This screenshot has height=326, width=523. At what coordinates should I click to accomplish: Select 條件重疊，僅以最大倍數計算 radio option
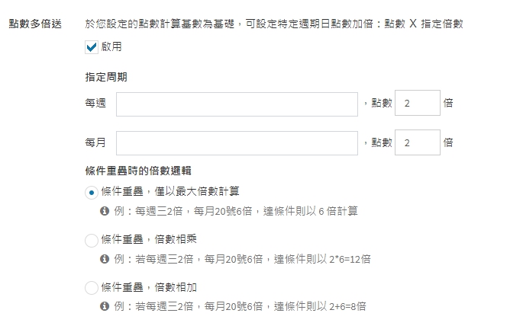[92, 192]
